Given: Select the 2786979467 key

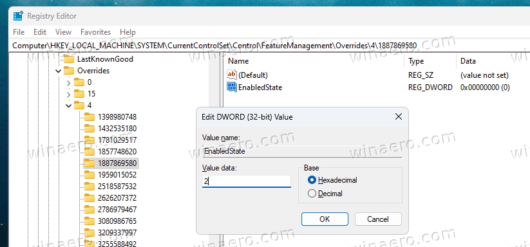Looking at the screenshot, I should 117,210.
